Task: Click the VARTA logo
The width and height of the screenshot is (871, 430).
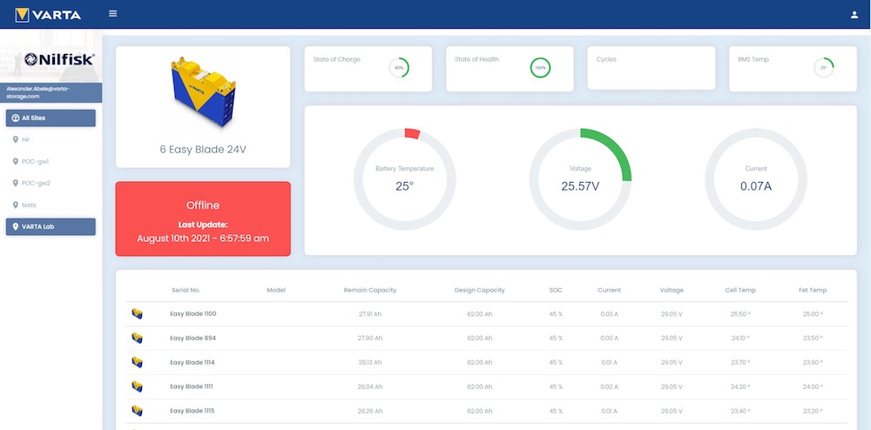Action: (x=48, y=15)
